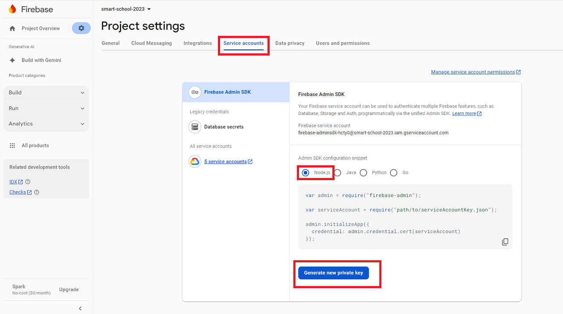Click the Google Cloud logo icon
Image resolution: width=563 pixels, height=314 pixels.
195,161
